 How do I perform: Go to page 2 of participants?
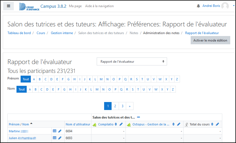tap(115, 106)
